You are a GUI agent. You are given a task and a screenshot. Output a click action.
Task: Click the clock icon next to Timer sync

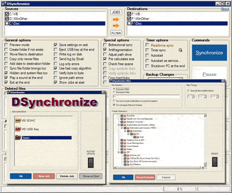click(x=180, y=50)
